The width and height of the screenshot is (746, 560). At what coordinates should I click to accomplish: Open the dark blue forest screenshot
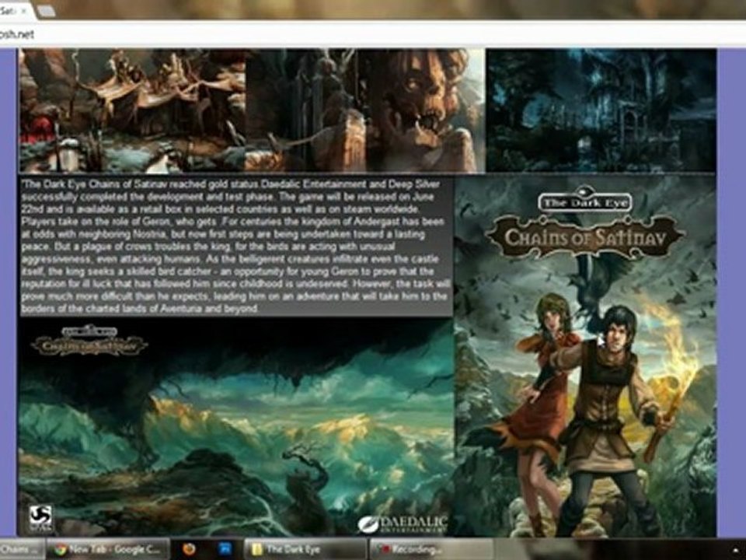coord(601,110)
